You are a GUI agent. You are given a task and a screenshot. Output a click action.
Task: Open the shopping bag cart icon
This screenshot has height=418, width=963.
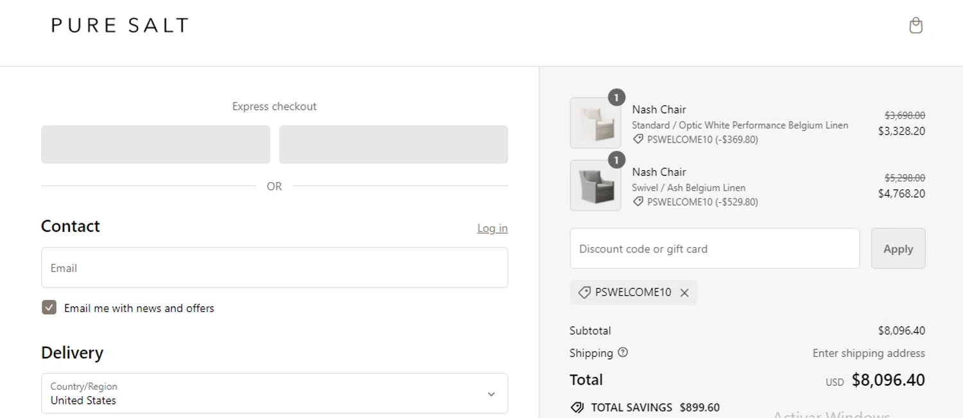coord(915,26)
